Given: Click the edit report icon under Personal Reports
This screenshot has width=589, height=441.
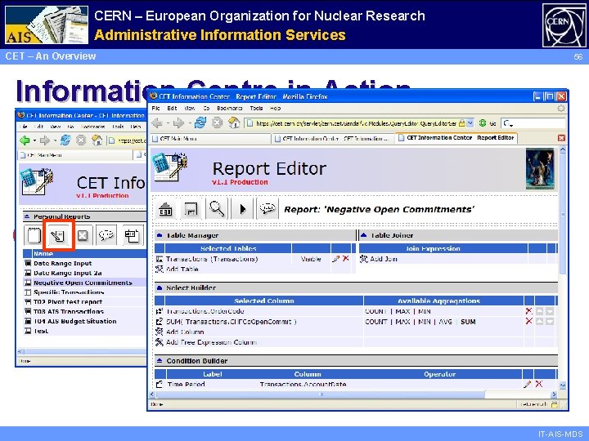Looking at the screenshot, I should pyautogui.click(x=59, y=235).
